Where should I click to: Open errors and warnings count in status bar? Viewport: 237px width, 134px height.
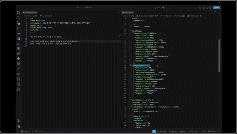click(x=39, y=131)
